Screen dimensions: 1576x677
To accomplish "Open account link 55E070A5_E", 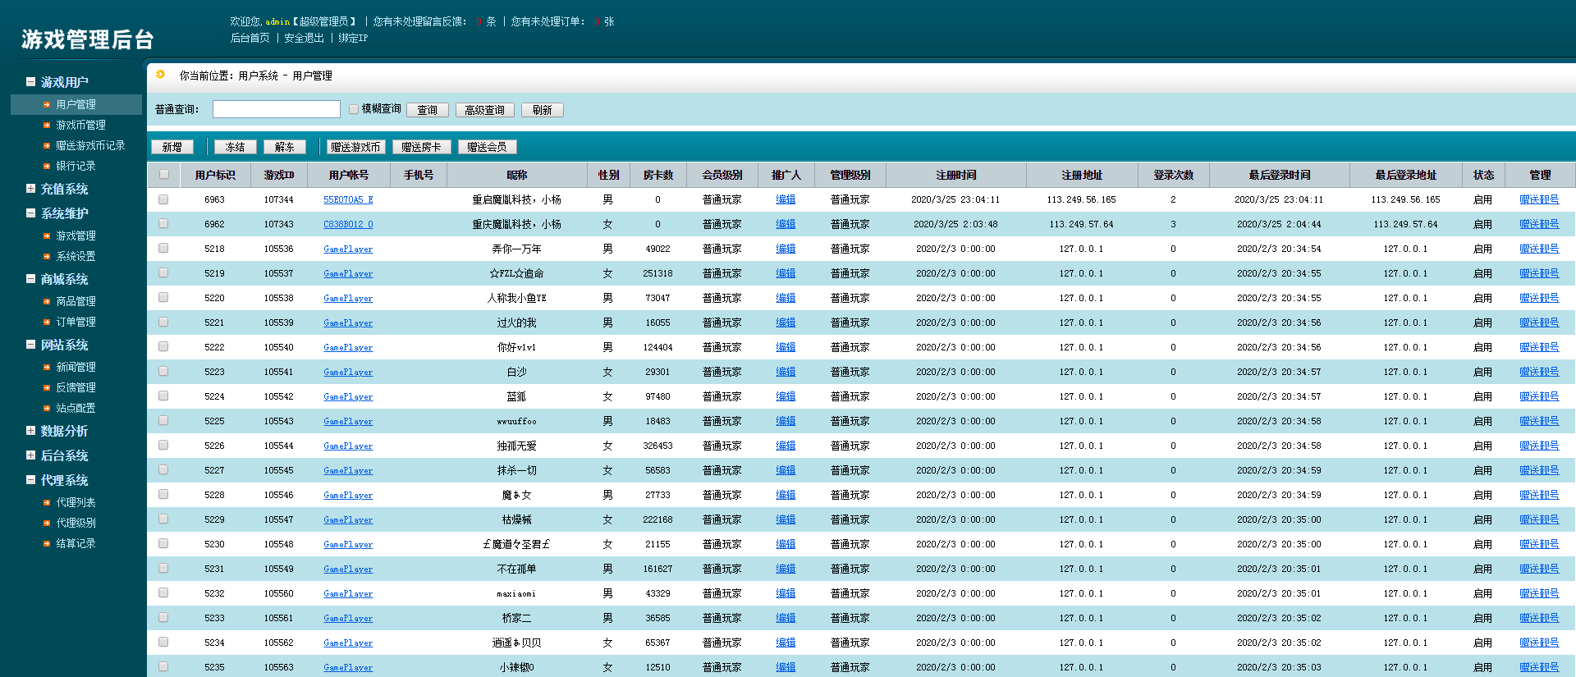I will [348, 199].
